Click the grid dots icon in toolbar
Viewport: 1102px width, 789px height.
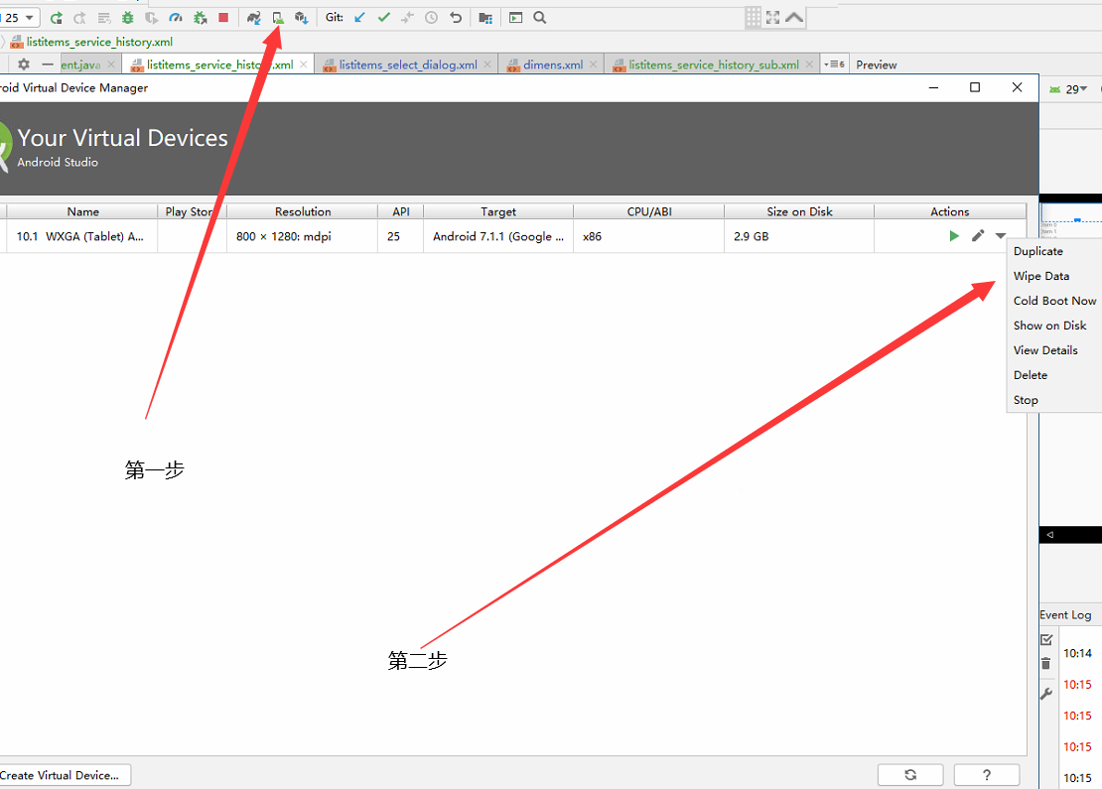click(x=754, y=18)
